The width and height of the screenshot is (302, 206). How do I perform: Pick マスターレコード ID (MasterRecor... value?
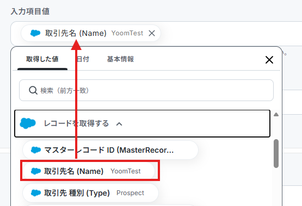click(110, 150)
